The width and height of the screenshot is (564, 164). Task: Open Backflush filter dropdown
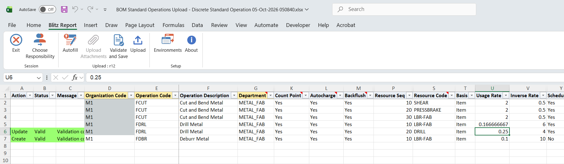(x=370, y=96)
